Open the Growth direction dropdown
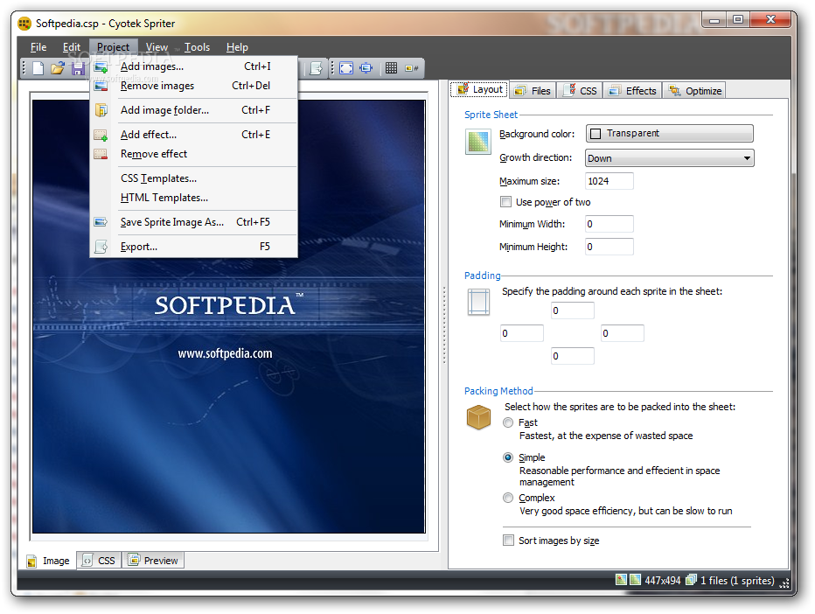This screenshot has width=815, height=614. (670, 158)
